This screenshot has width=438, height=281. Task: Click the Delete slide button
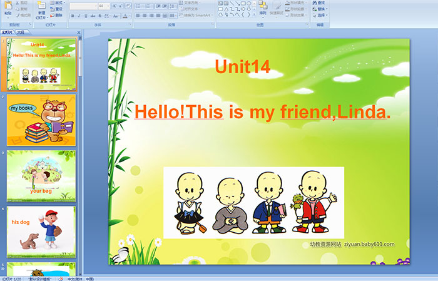[56, 15]
